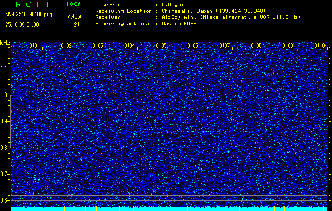The width and height of the screenshot is (332, 211).
Task: Click the HROFFT title text
Action: click(32, 4)
